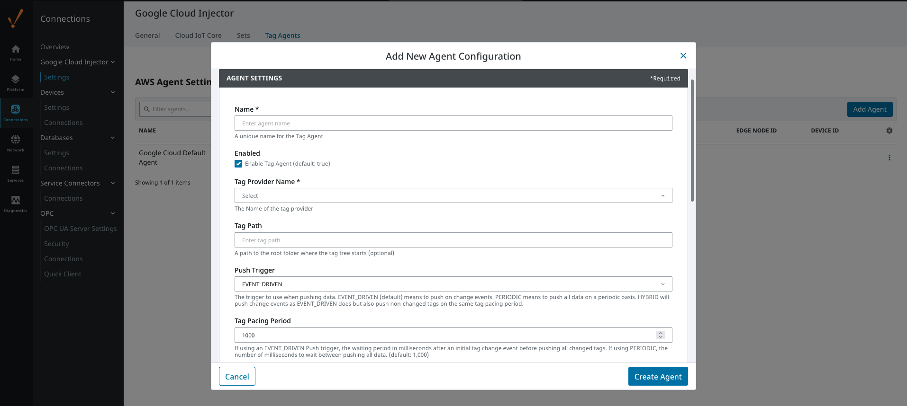The image size is (907, 406).
Task: Open the Push Trigger dropdown
Action: pyautogui.click(x=453, y=284)
